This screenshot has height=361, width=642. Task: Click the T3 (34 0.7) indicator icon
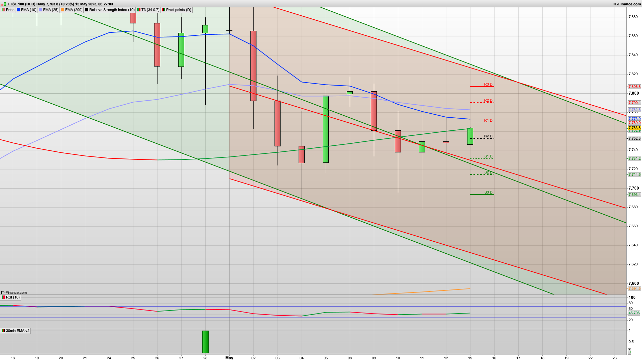(x=139, y=10)
